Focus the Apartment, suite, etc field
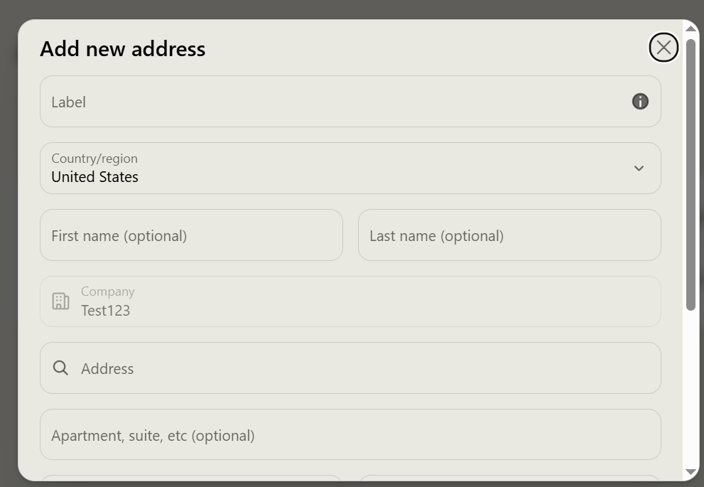 click(x=350, y=434)
